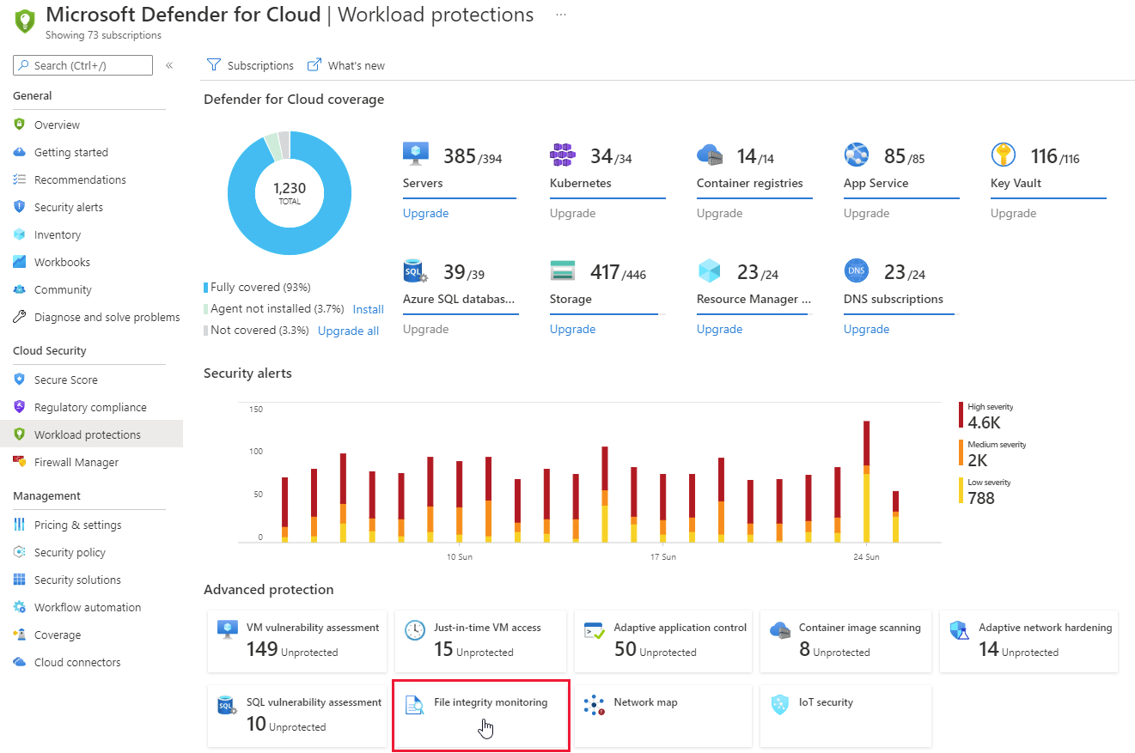Viewport: 1135px width, 753px height.
Task: Open the Subscriptions filter
Action: 250,65
